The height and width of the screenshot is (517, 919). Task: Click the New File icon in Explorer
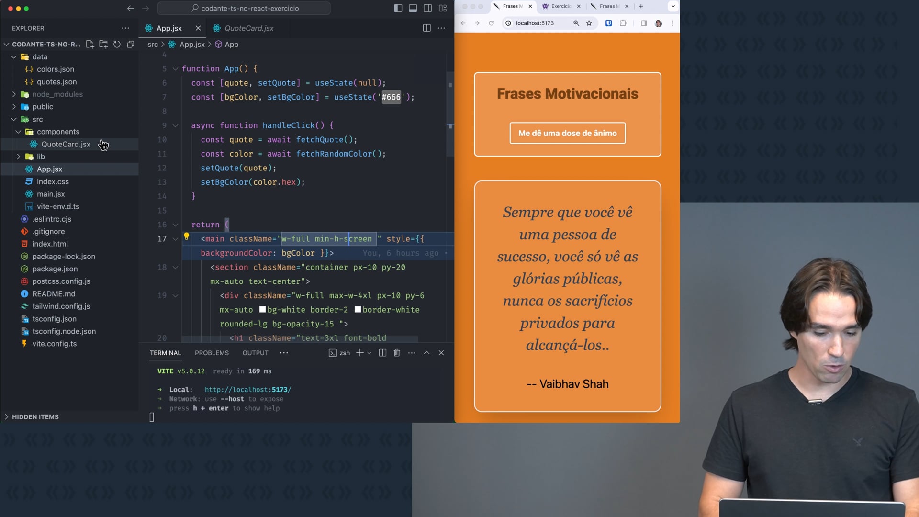point(90,44)
